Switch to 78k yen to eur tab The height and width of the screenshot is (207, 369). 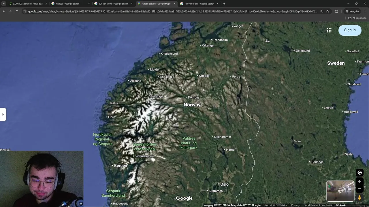[199, 4]
